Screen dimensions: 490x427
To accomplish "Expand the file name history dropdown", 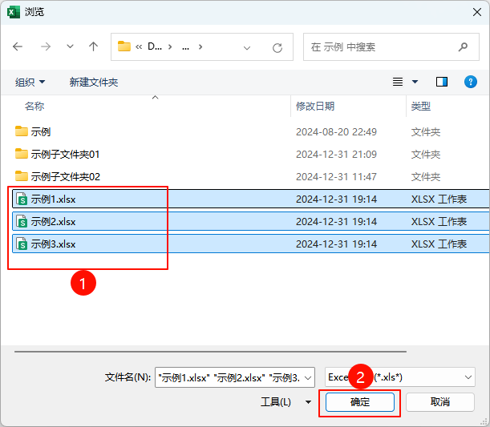I will [309, 377].
